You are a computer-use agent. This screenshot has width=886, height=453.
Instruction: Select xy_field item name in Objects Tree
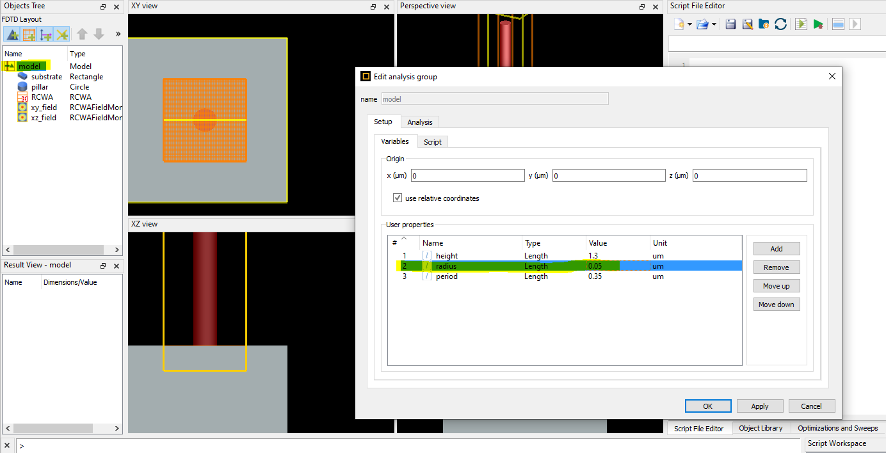44,107
